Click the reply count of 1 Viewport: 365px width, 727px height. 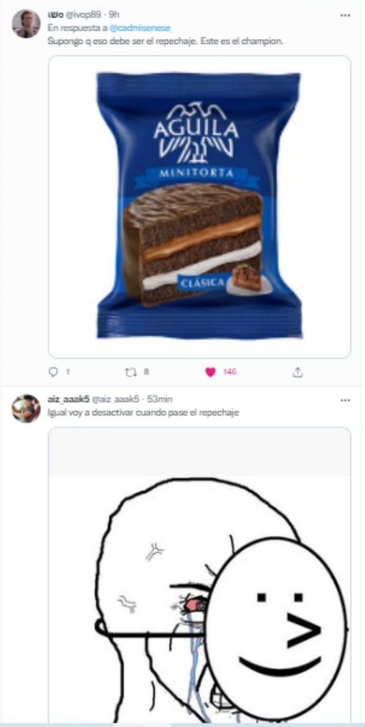click(67, 372)
